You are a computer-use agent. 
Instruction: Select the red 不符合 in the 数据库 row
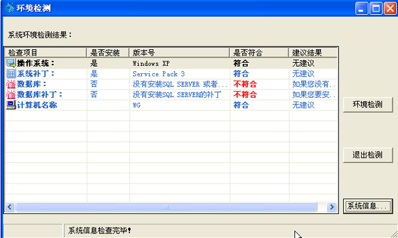point(245,84)
